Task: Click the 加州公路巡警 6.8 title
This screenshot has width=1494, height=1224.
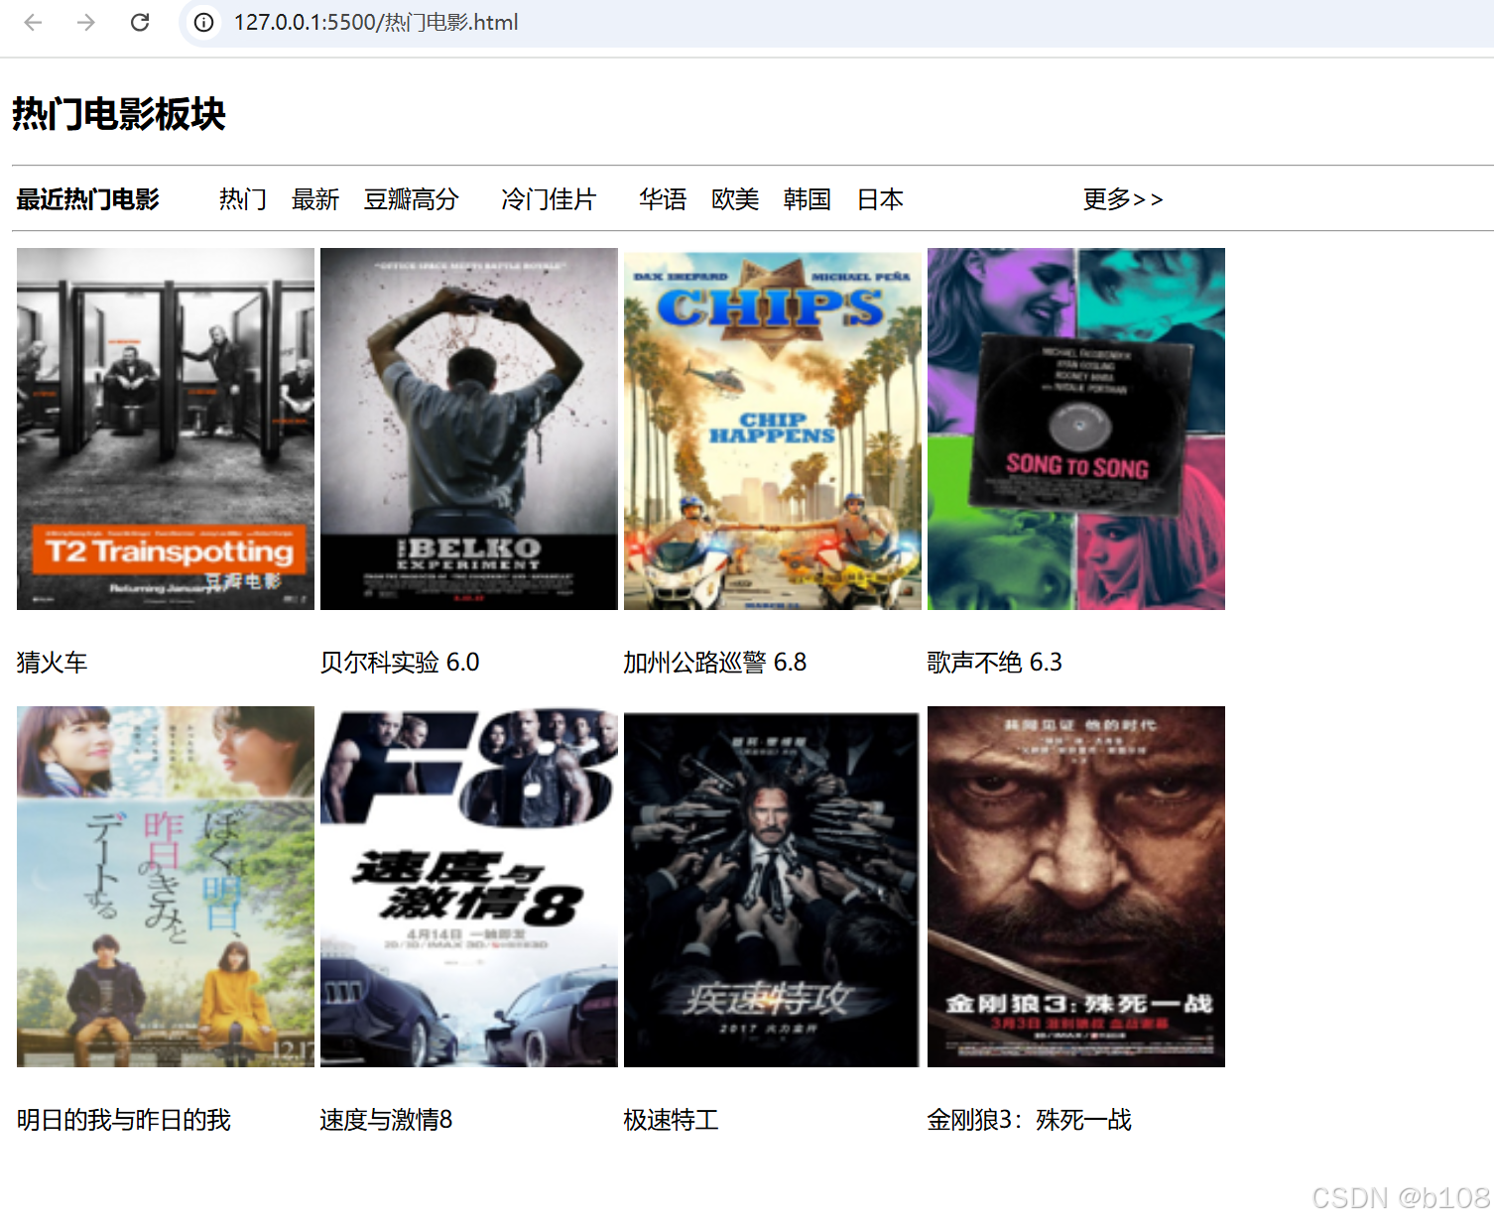Action: [715, 662]
